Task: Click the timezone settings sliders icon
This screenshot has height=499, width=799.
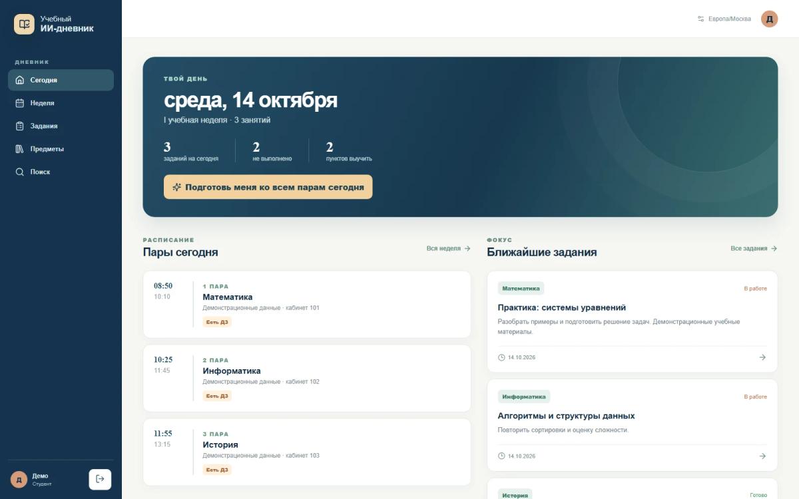Action: tap(700, 19)
